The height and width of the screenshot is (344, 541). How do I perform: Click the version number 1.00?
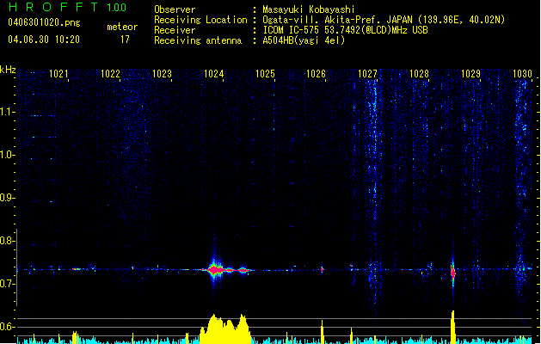pos(117,7)
